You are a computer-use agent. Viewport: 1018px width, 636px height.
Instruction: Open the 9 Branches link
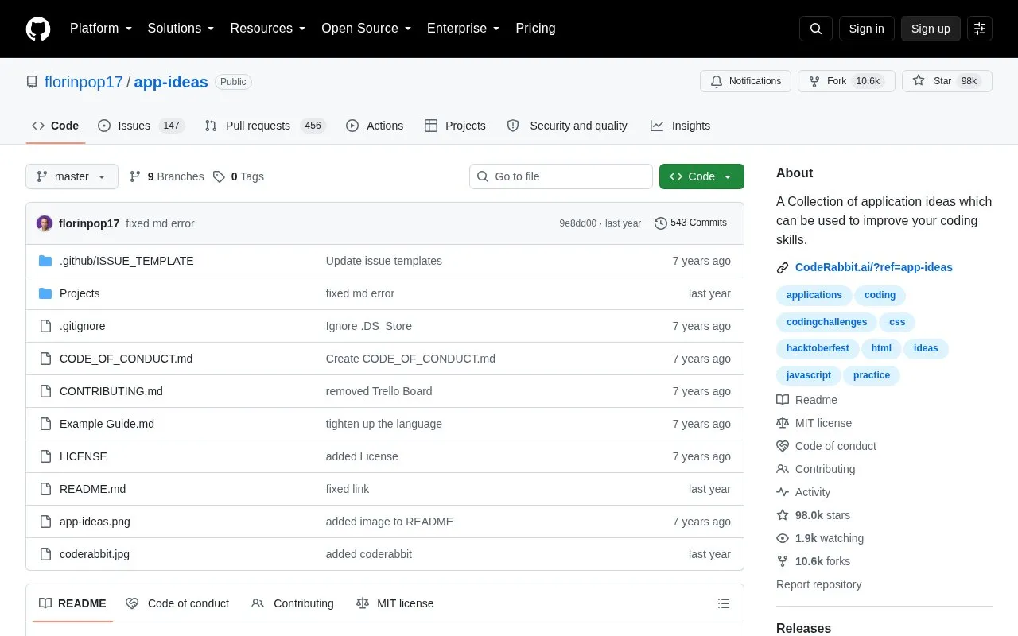pyautogui.click(x=166, y=176)
